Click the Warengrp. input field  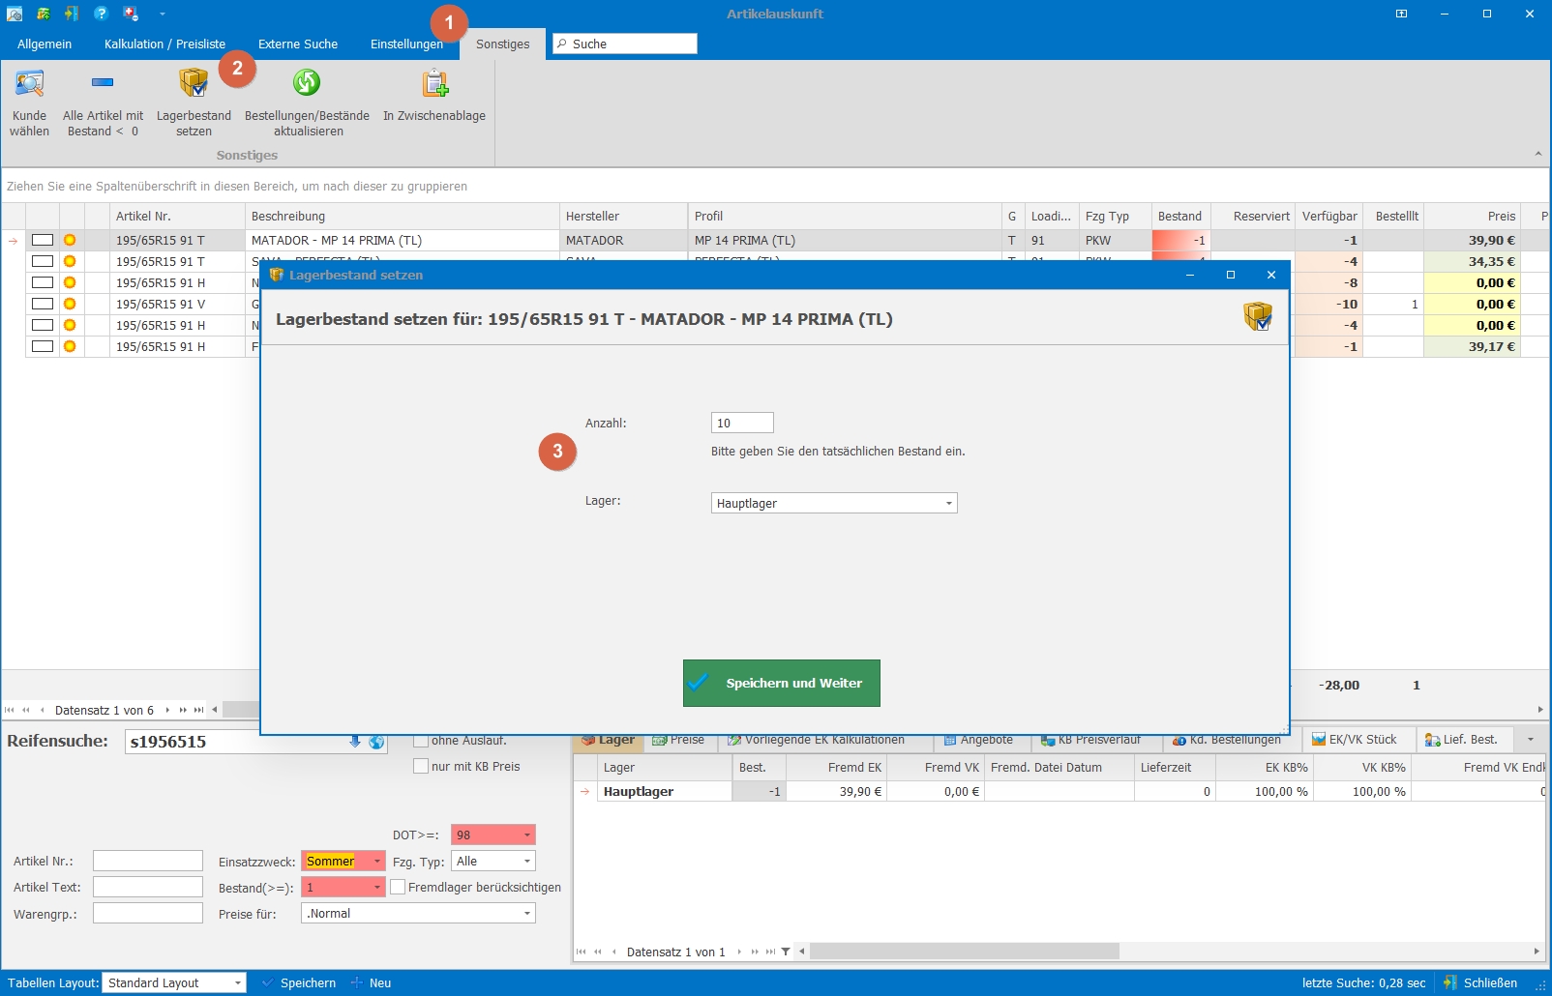tap(148, 913)
